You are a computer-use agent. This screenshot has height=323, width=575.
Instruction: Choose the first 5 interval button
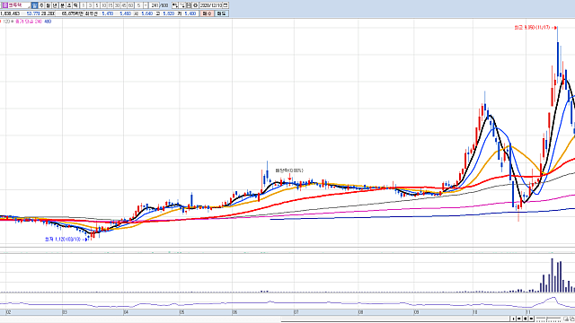97,5
